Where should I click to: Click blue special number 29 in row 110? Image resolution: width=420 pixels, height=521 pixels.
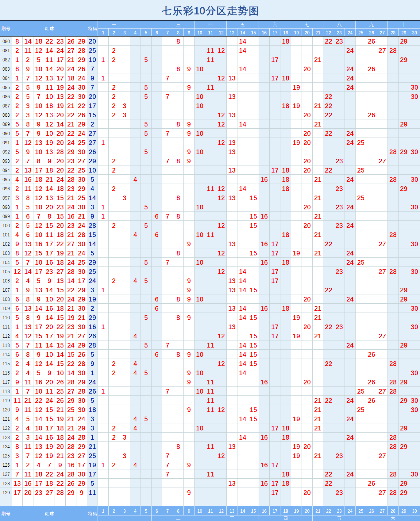[92, 318]
